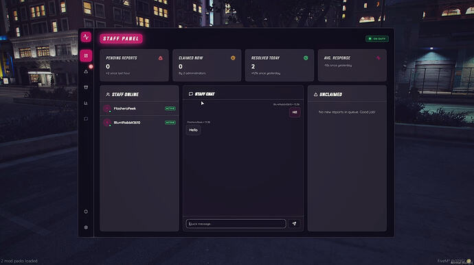Send the message with the paper plane icon
This screenshot has height=265, width=474.
click(294, 224)
